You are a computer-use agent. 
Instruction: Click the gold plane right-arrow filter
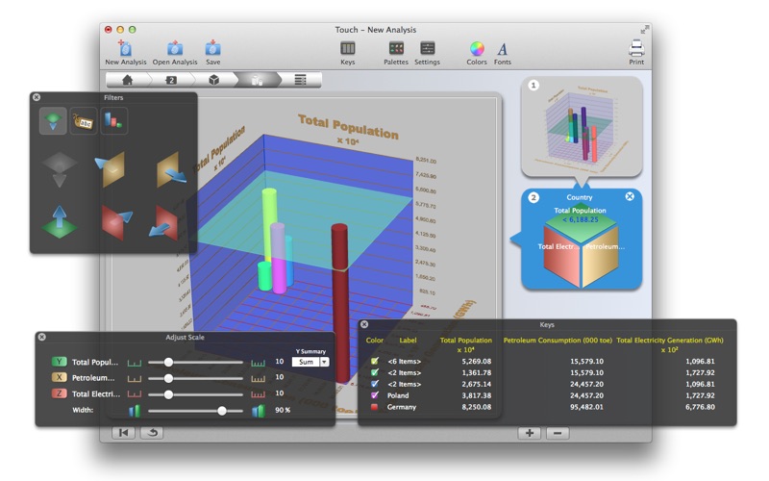pos(170,170)
